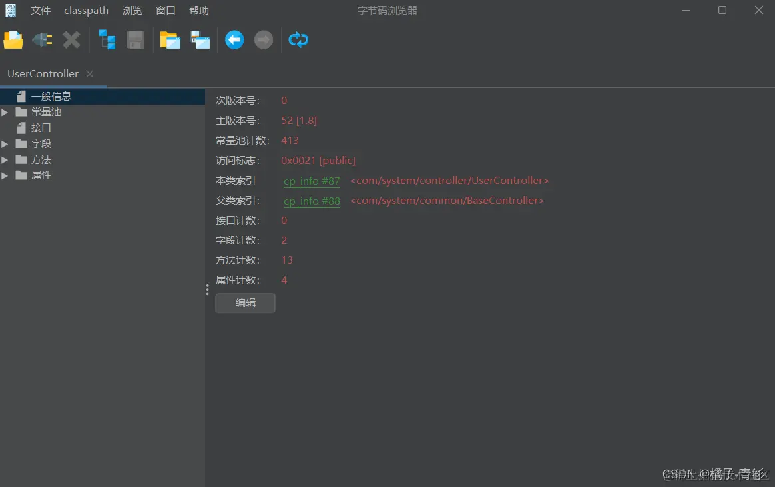Click the 属性计数 label
This screenshot has height=487, width=775.
pos(238,280)
